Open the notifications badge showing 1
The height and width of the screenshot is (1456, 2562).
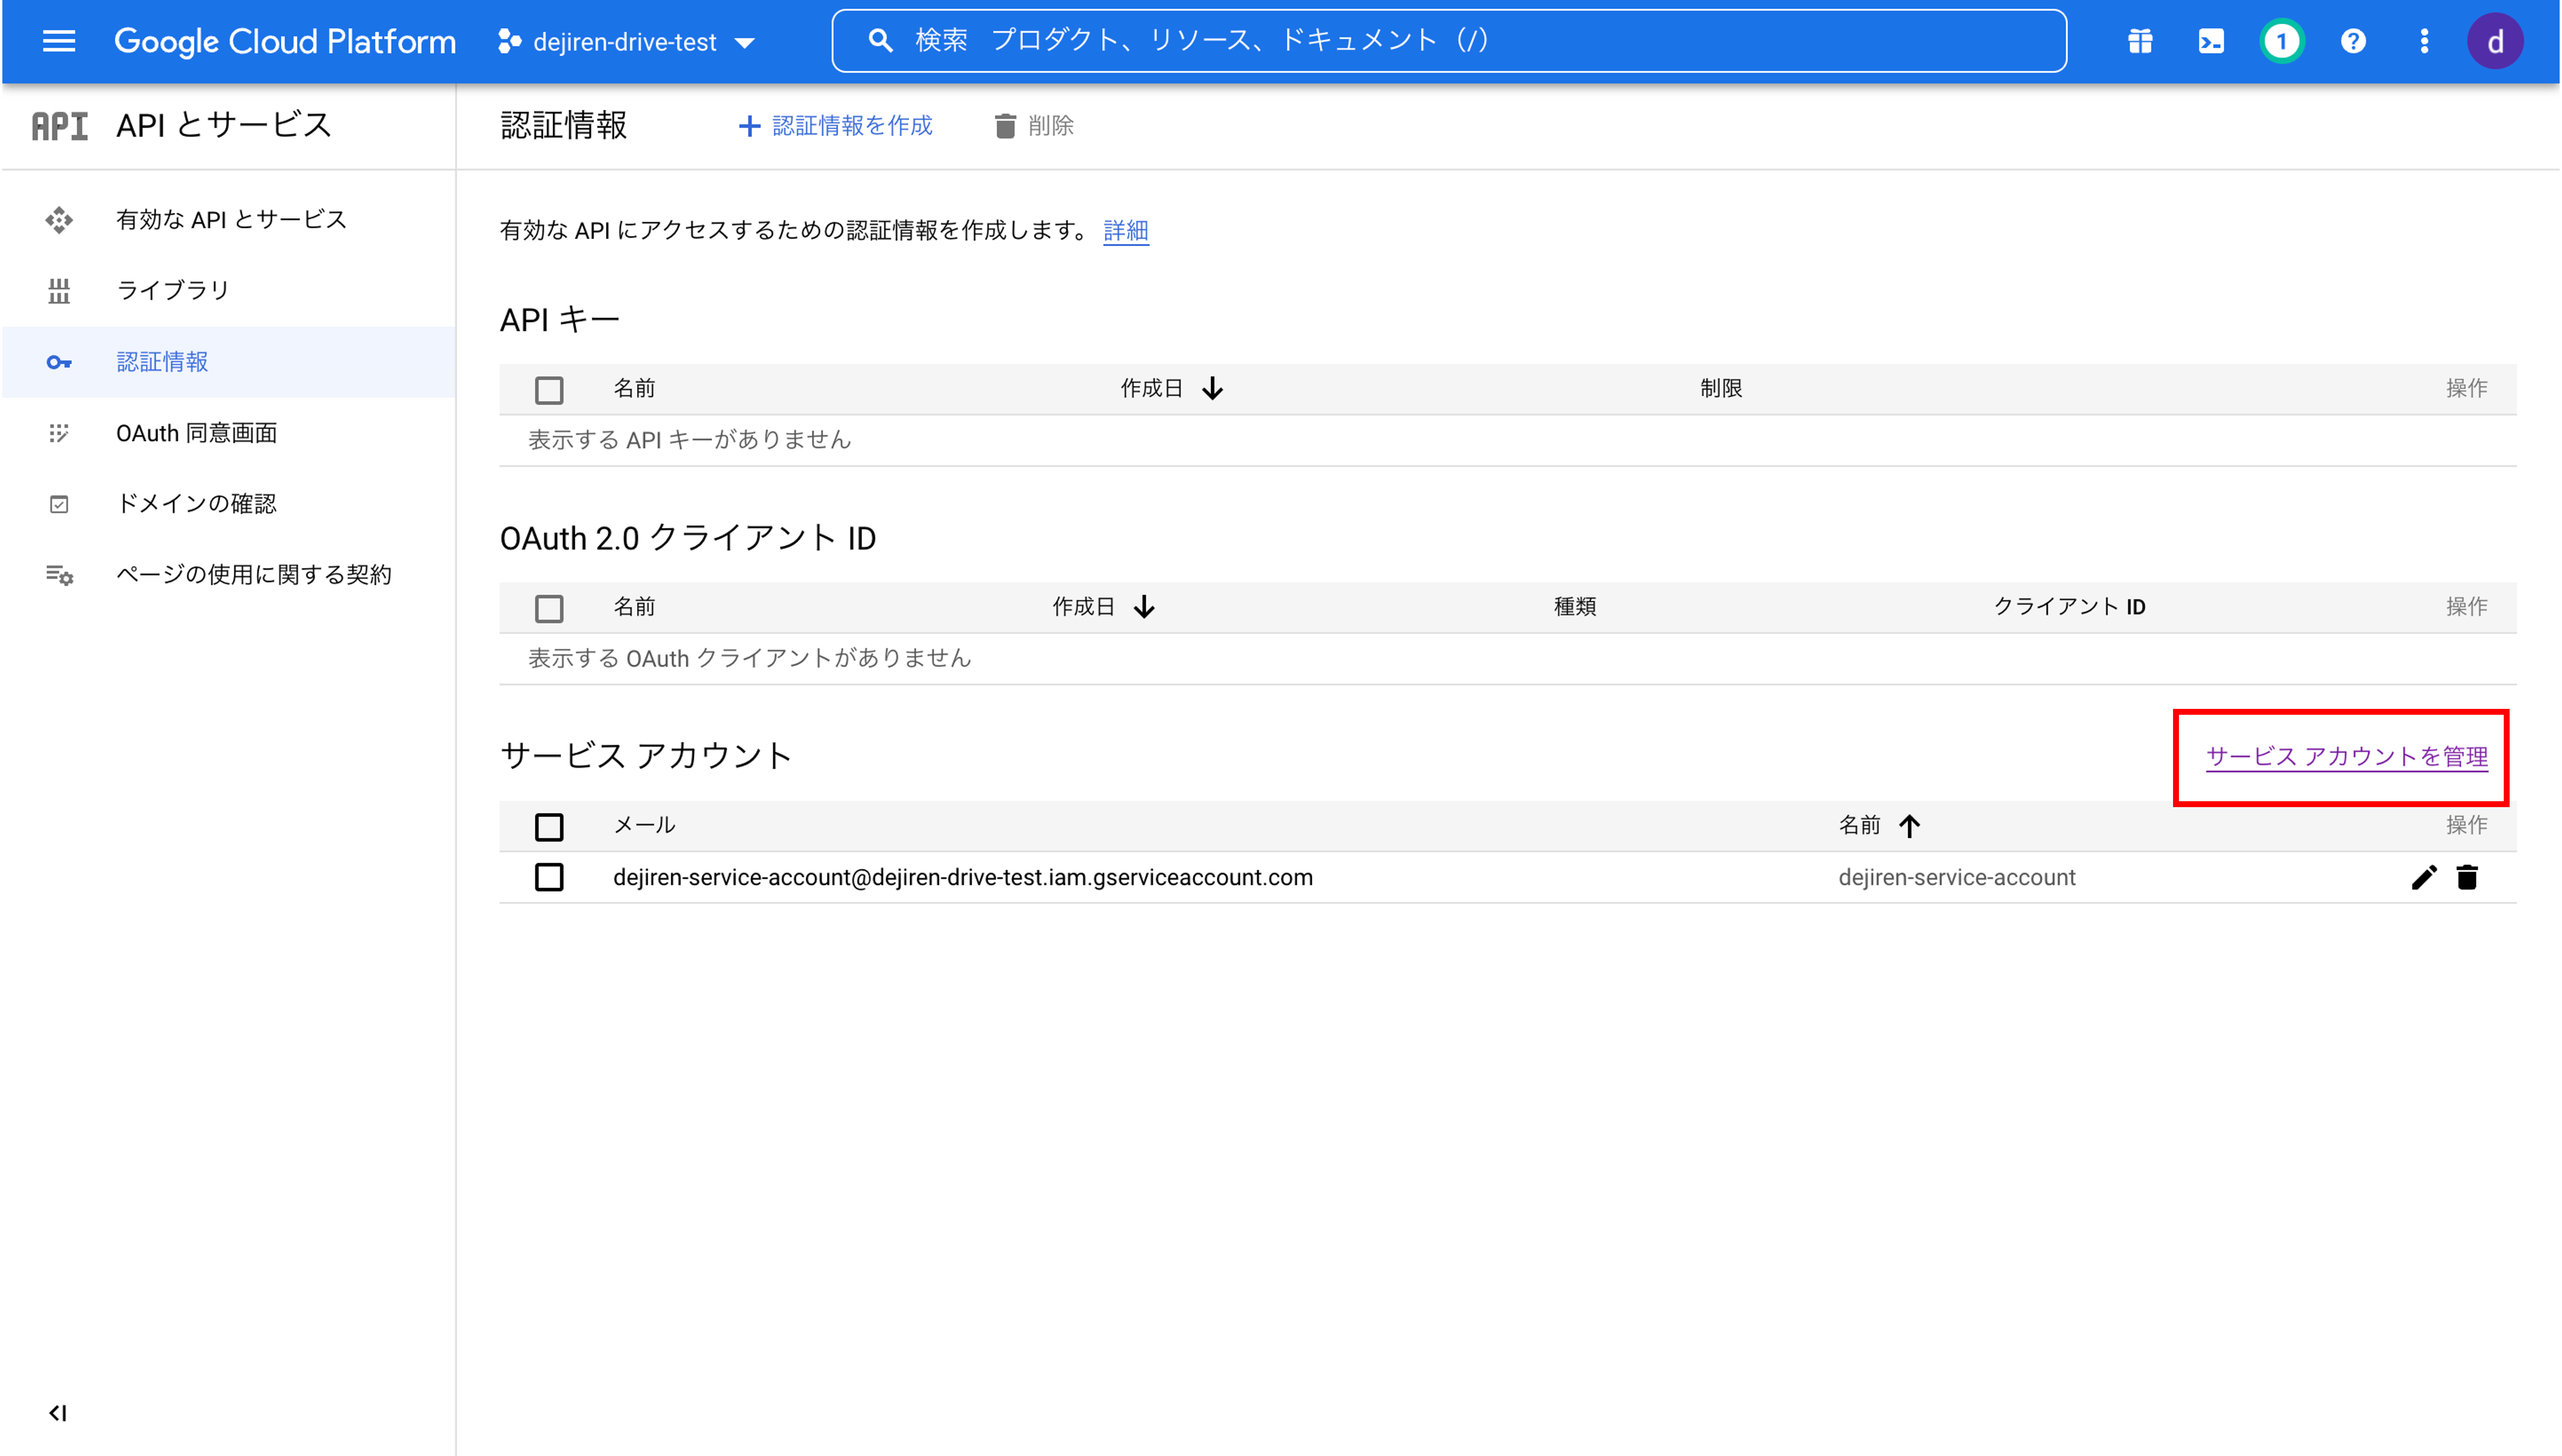tap(2282, 41)
